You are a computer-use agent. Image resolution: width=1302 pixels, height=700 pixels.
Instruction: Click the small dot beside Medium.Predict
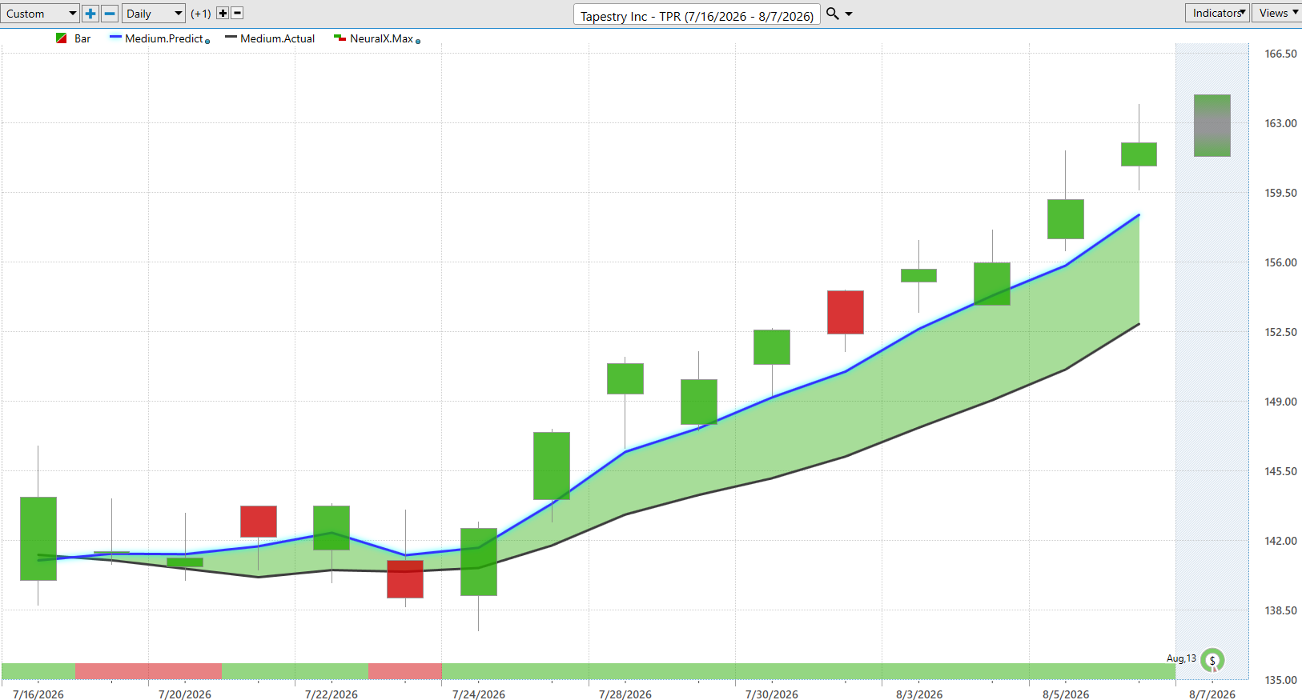point(207,41)
